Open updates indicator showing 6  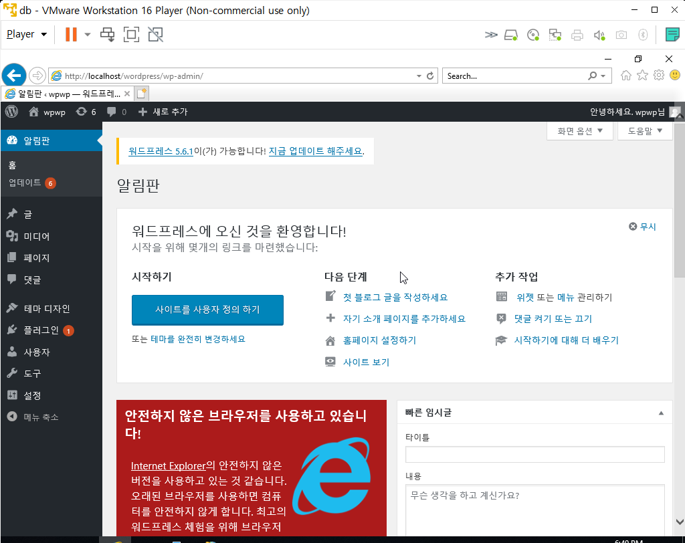point(86,112)
